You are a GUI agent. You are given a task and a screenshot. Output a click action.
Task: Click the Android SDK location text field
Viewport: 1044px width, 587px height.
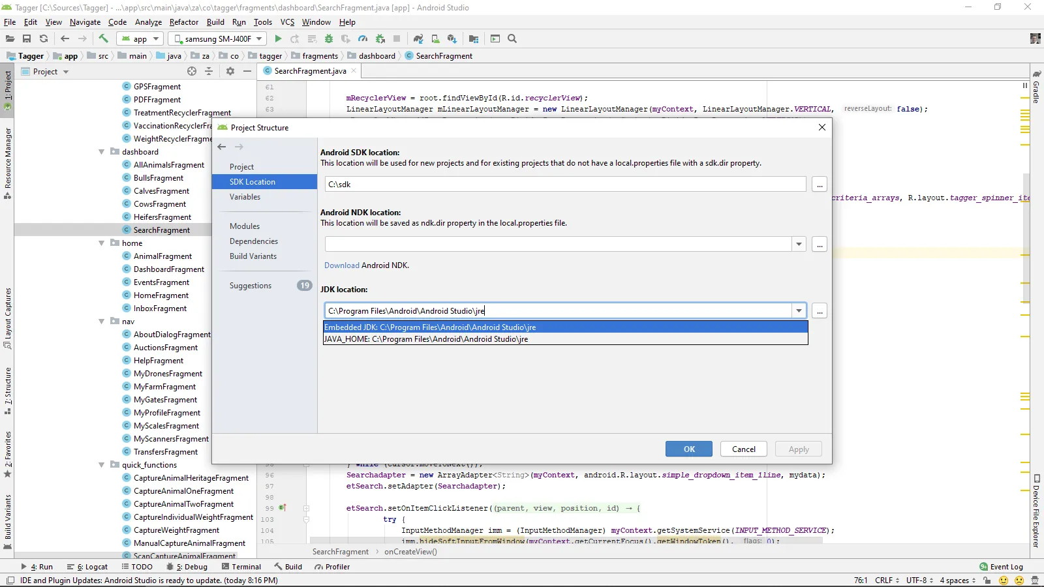coord(565,185)
